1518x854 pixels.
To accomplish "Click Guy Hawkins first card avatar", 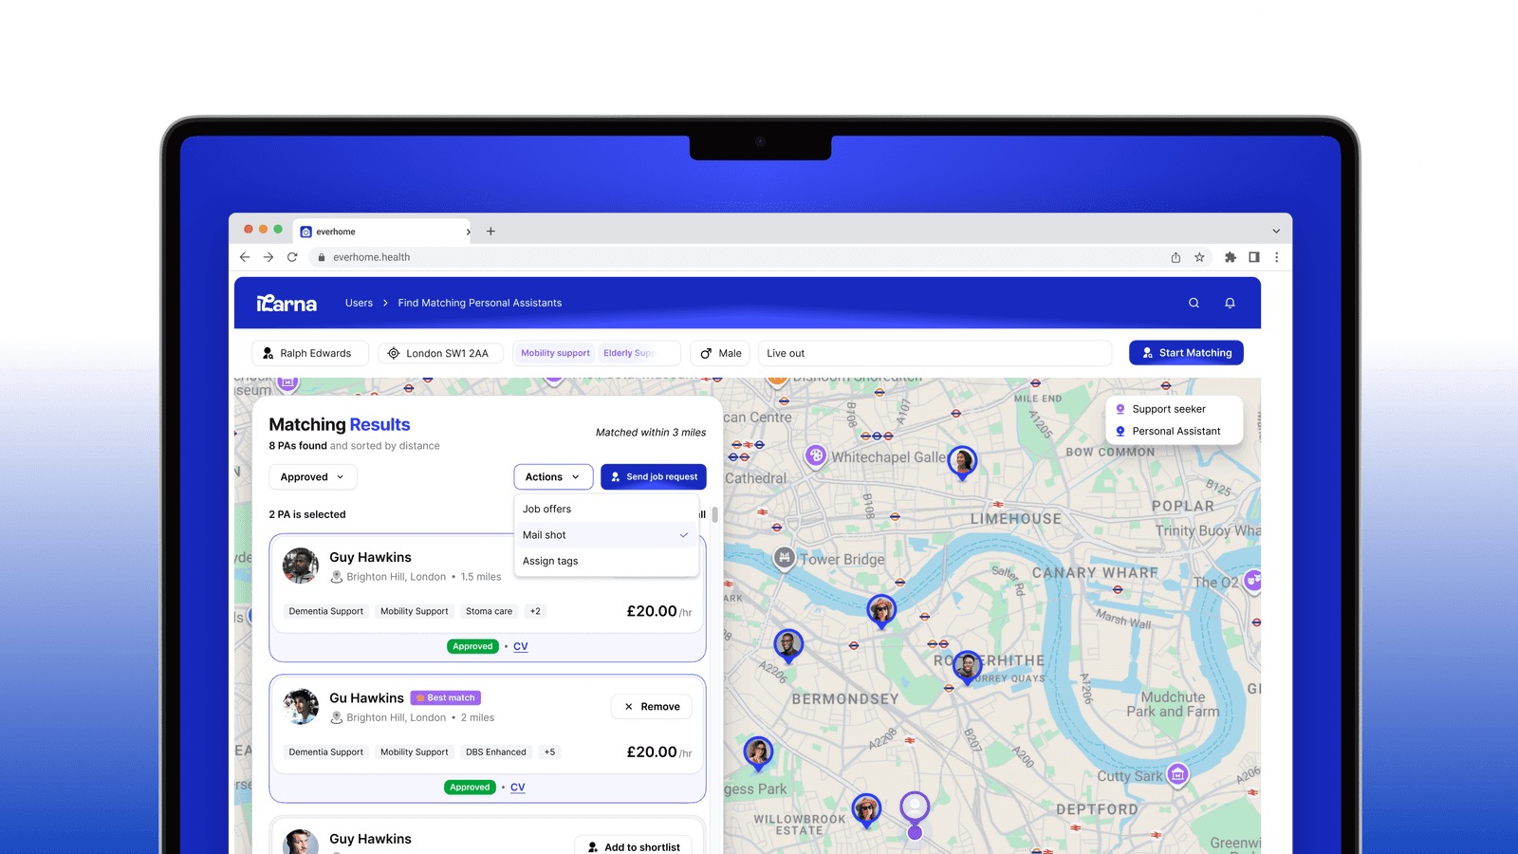I will point(301,566).
